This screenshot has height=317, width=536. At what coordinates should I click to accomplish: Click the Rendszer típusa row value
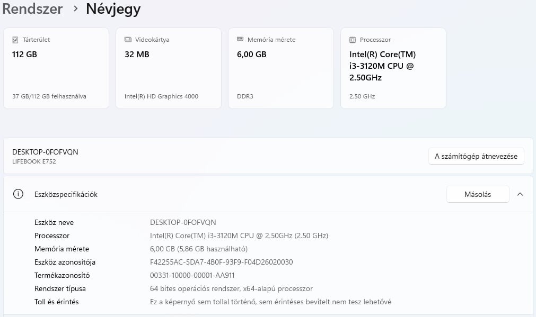pos(232,288)
